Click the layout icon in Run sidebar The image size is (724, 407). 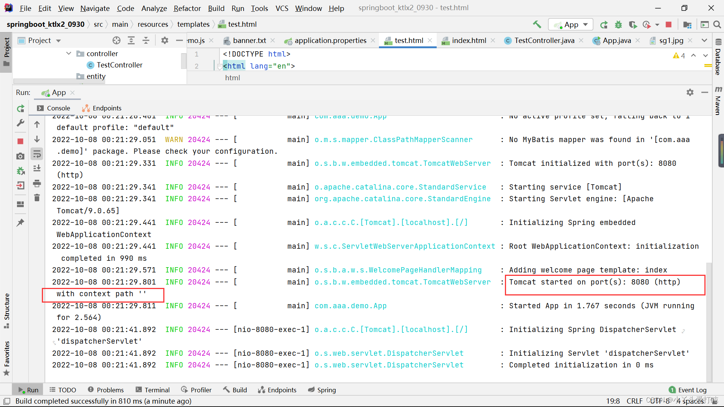click(x=20, y=204)
